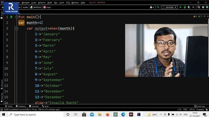This screenshot has width=209, height=117.
Task: Open the Build tool window tab
Action: [x=45, y=106]
